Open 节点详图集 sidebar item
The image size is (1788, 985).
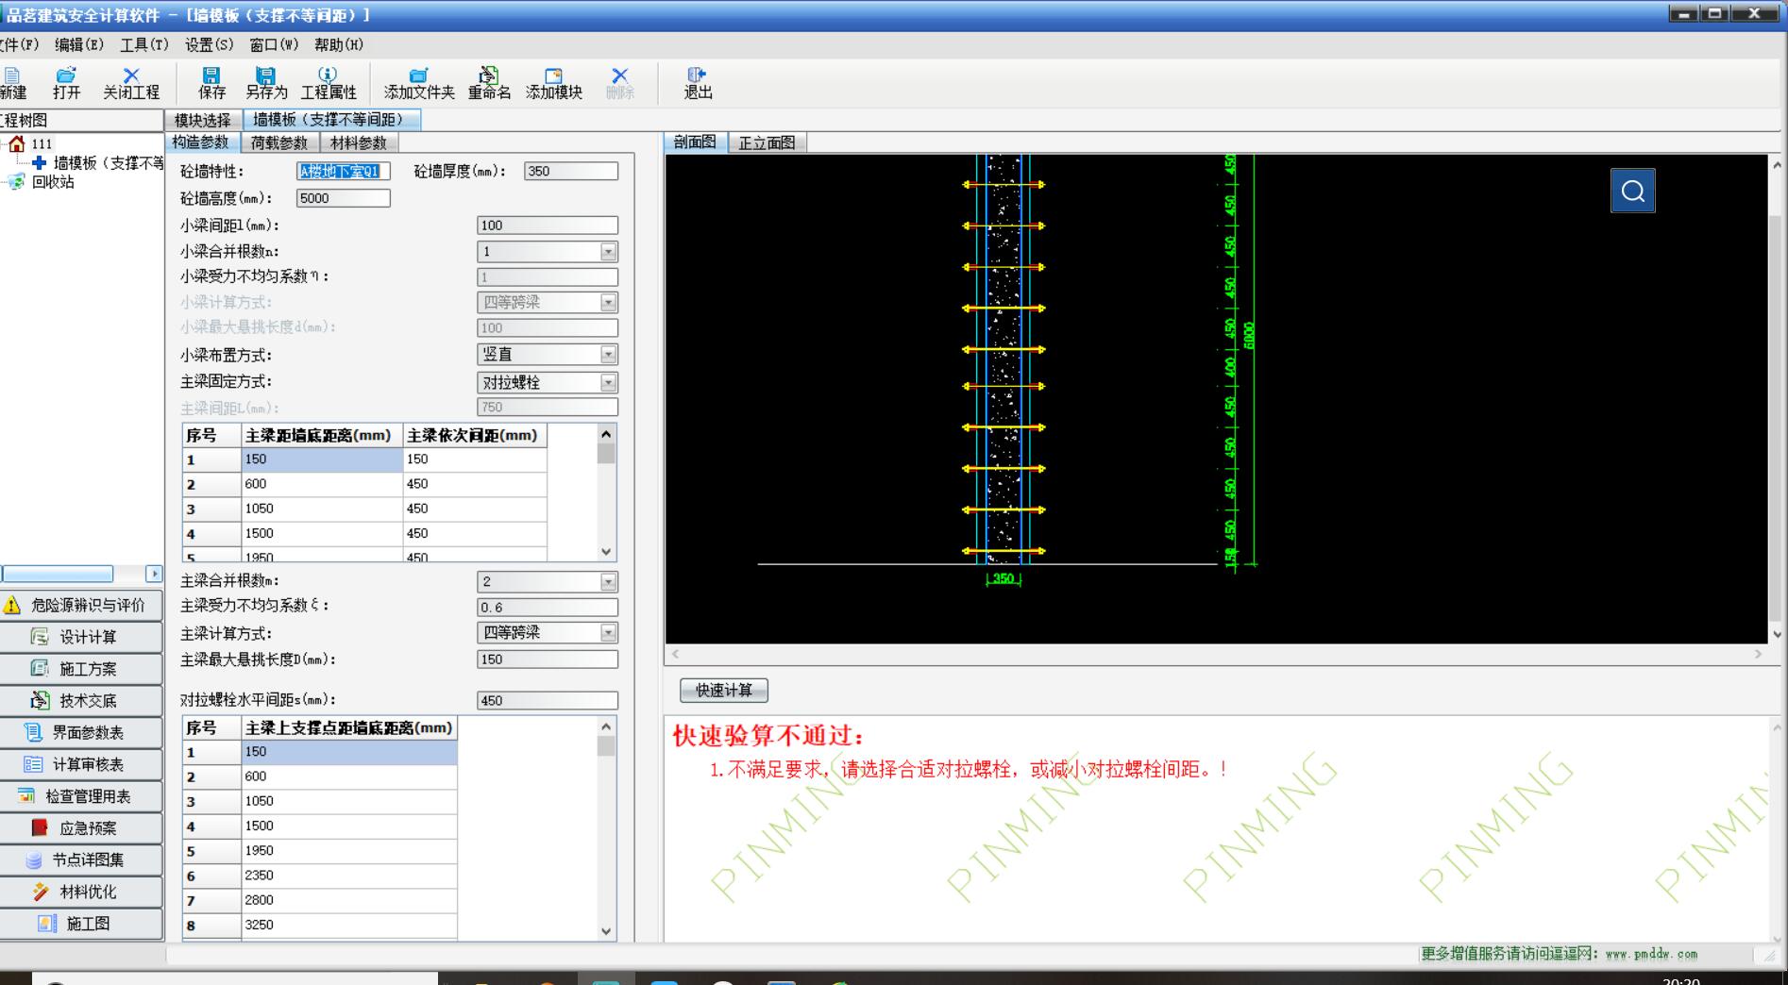pyautogui.click(x=81, y=860)
